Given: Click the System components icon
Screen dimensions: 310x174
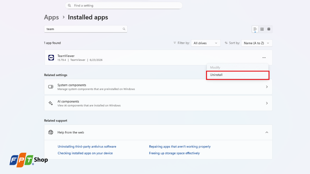Looking at the screenshot, I should [x=51, y=87].
